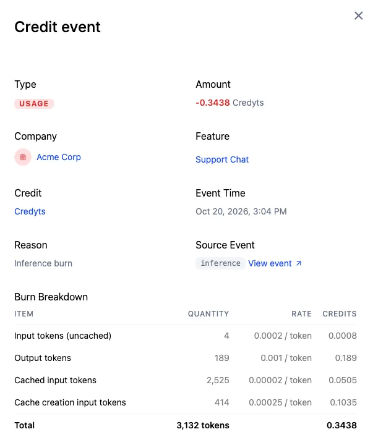Click the 0.00025 / token rate
Screen dimensions: 378x437
click(280, 403)
